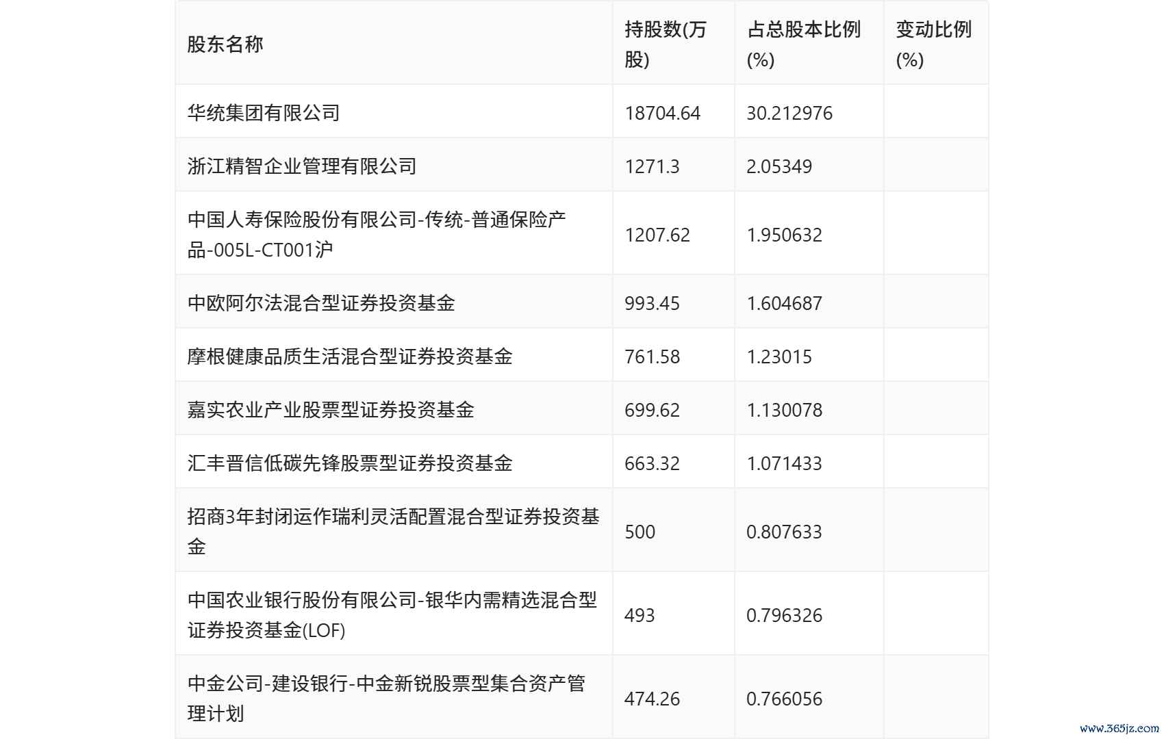Click the holding value 993.45
Image resolution: width=1164 pixels, height=739 pixels.
coord(652,303)
